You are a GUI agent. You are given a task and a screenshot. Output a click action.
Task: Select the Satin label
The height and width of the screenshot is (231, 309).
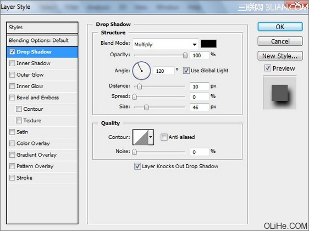(22, 132)
